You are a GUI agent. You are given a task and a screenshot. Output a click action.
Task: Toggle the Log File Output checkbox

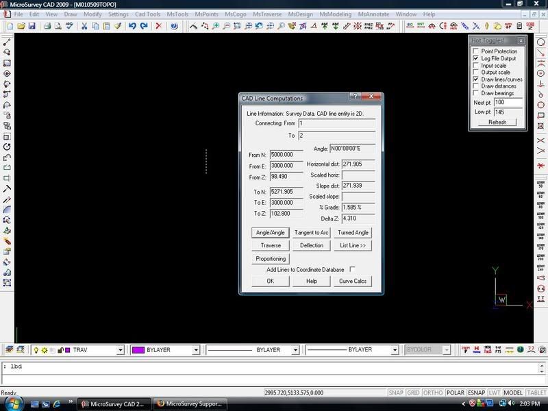[x=475, y=58]
